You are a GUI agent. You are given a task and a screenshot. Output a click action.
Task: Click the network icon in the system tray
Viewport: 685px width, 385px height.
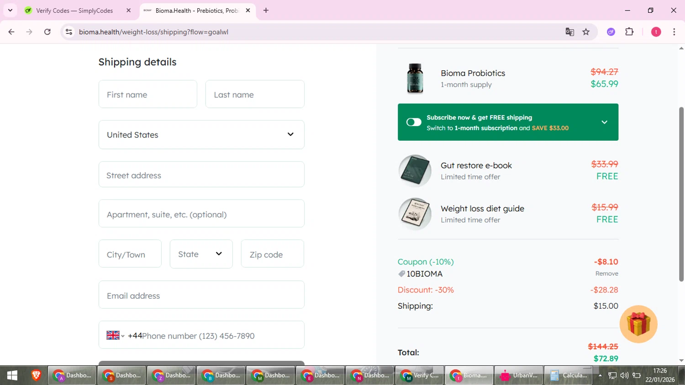[612, 375]
